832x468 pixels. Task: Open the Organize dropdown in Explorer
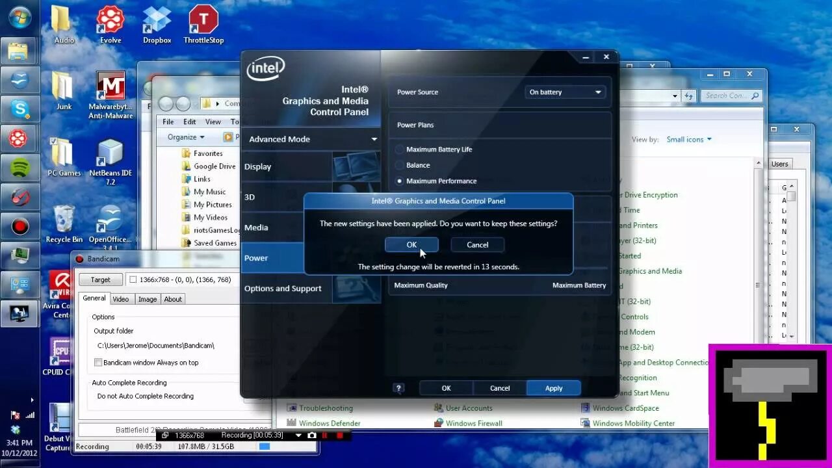pyautogui.click(x=186, y=137)
